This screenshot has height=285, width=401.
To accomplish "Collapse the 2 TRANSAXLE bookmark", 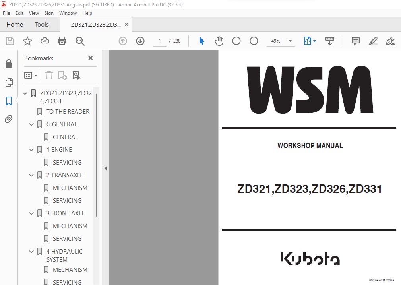I will pos(31,175).
